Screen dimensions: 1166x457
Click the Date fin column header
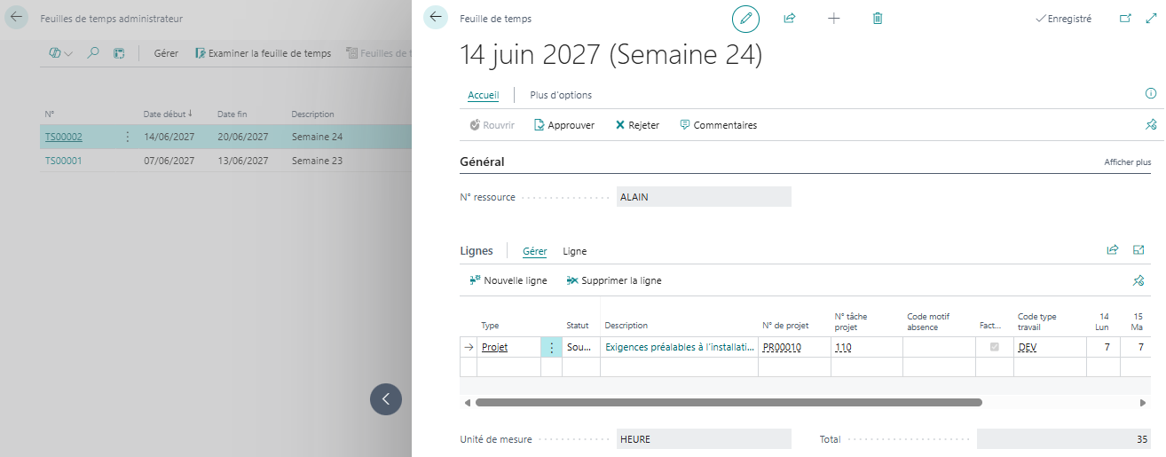click(233, 114)
